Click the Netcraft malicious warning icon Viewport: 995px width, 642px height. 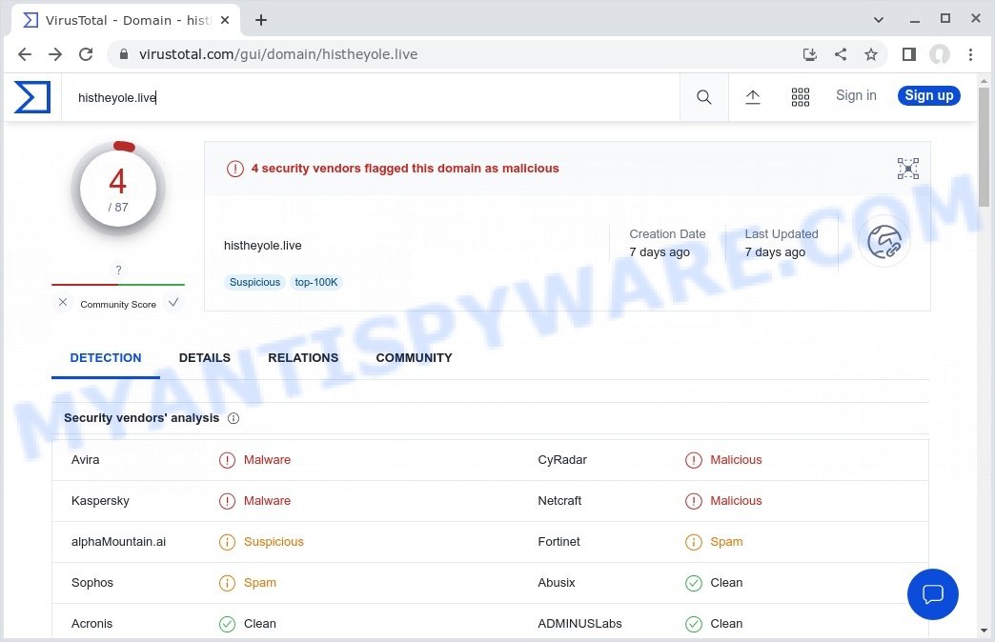coord(694,501)
